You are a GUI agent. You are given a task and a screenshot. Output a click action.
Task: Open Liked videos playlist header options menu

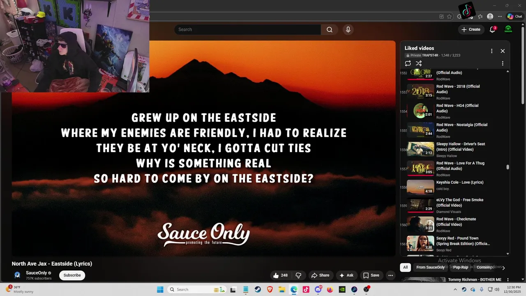coord(491,51)
